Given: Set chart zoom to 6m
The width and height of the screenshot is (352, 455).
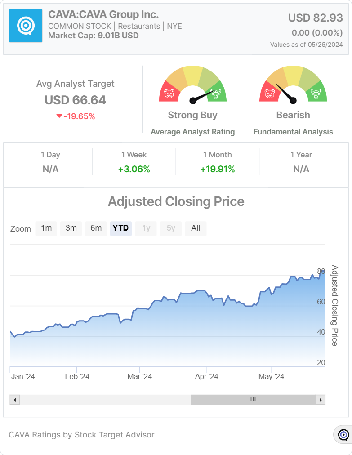Looking at the screenshot, I should tap(96, 228).
